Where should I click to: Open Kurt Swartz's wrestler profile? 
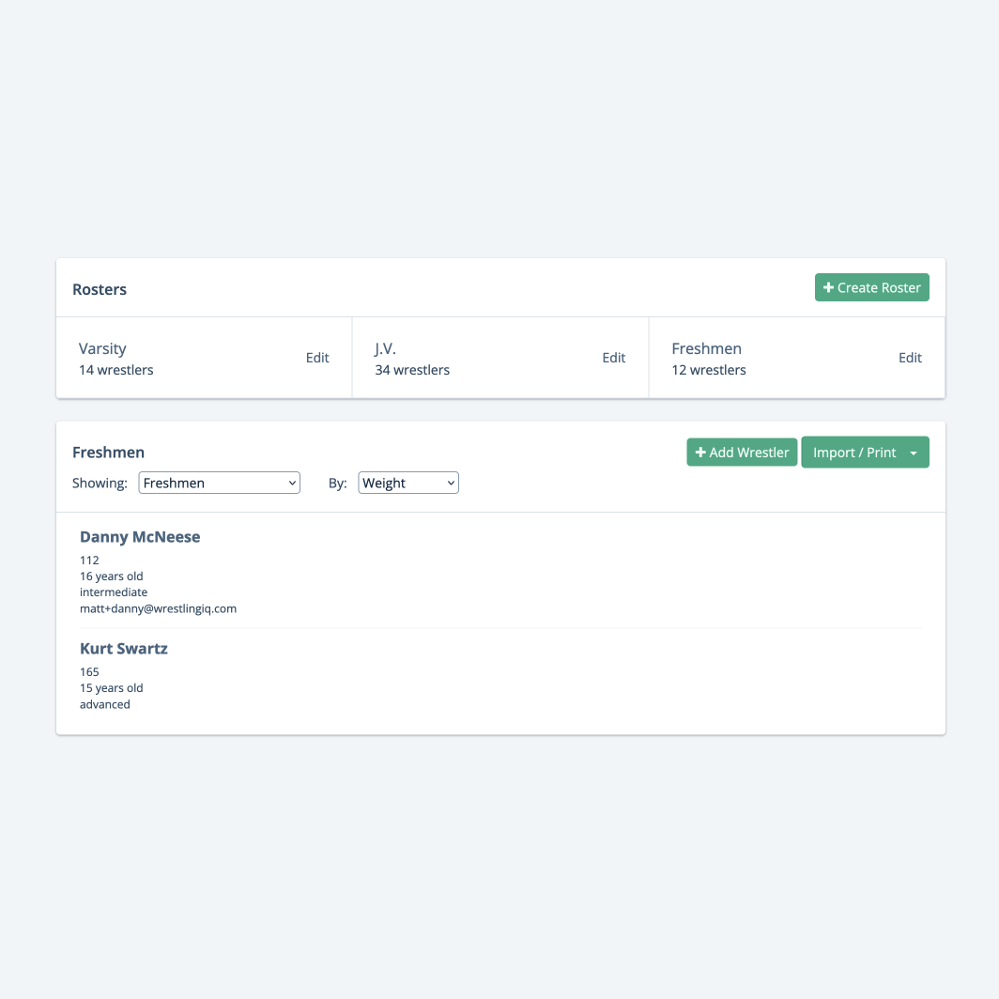[x=124, y=648]
